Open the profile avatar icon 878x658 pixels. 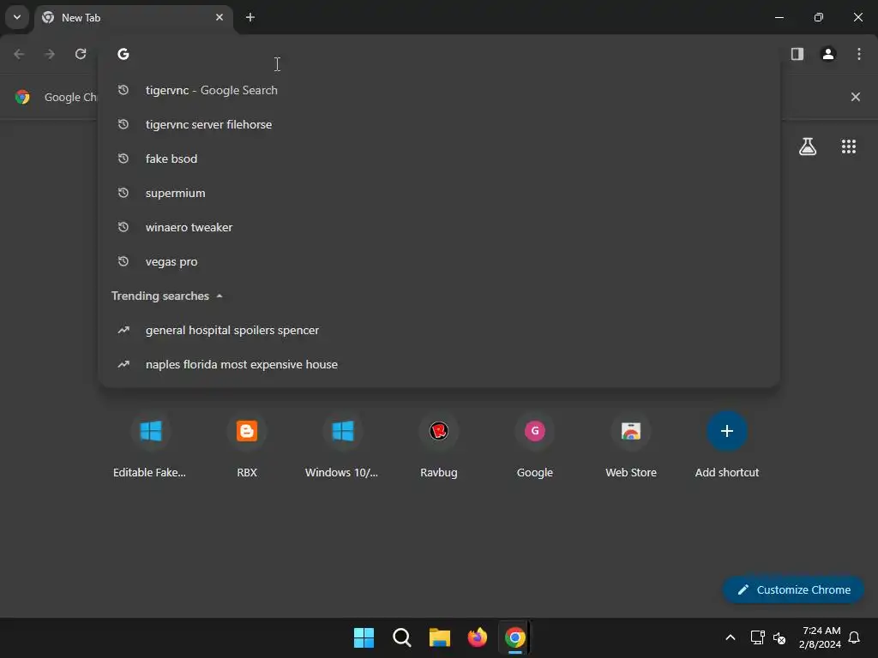coord(828,54)
